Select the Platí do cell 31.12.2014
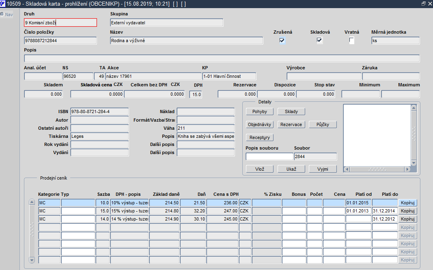Image resolution: width=433 pixels, height=270 pixels. pyautogui.click(x=385, y=211)
